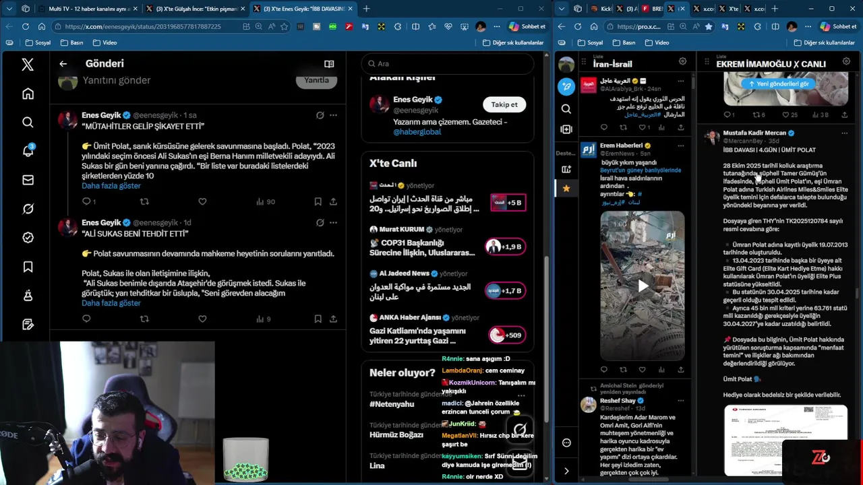Open Basın bookmarks folder in right browser
The height and width of the screenshot is (485, 863).
tap(624, 42)
